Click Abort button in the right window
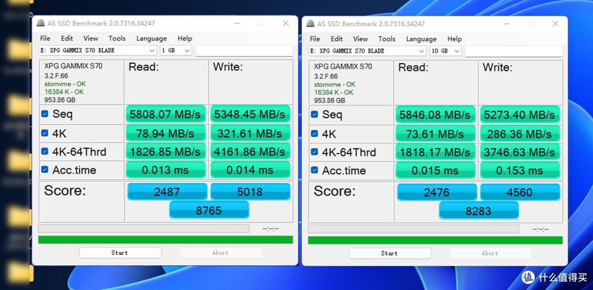The height and width of the screenshot is (290, 593). click(490, 253)
